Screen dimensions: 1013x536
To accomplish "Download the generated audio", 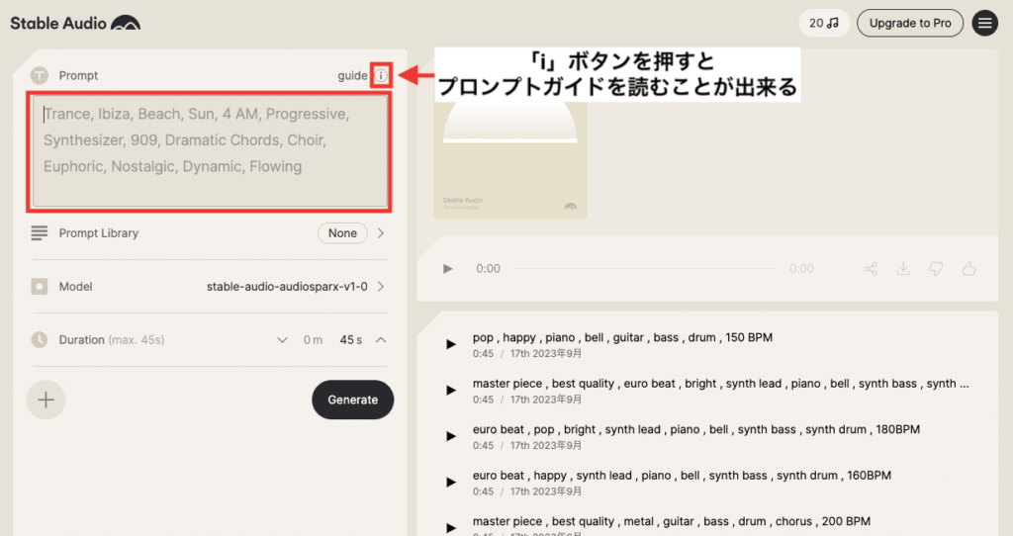I will click(903, 269).
